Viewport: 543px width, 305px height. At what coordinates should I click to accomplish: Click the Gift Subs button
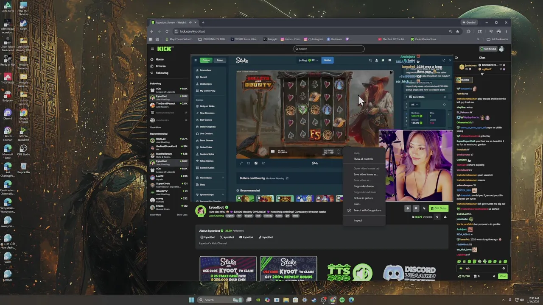pyautogui.click(x=438, y=208)
